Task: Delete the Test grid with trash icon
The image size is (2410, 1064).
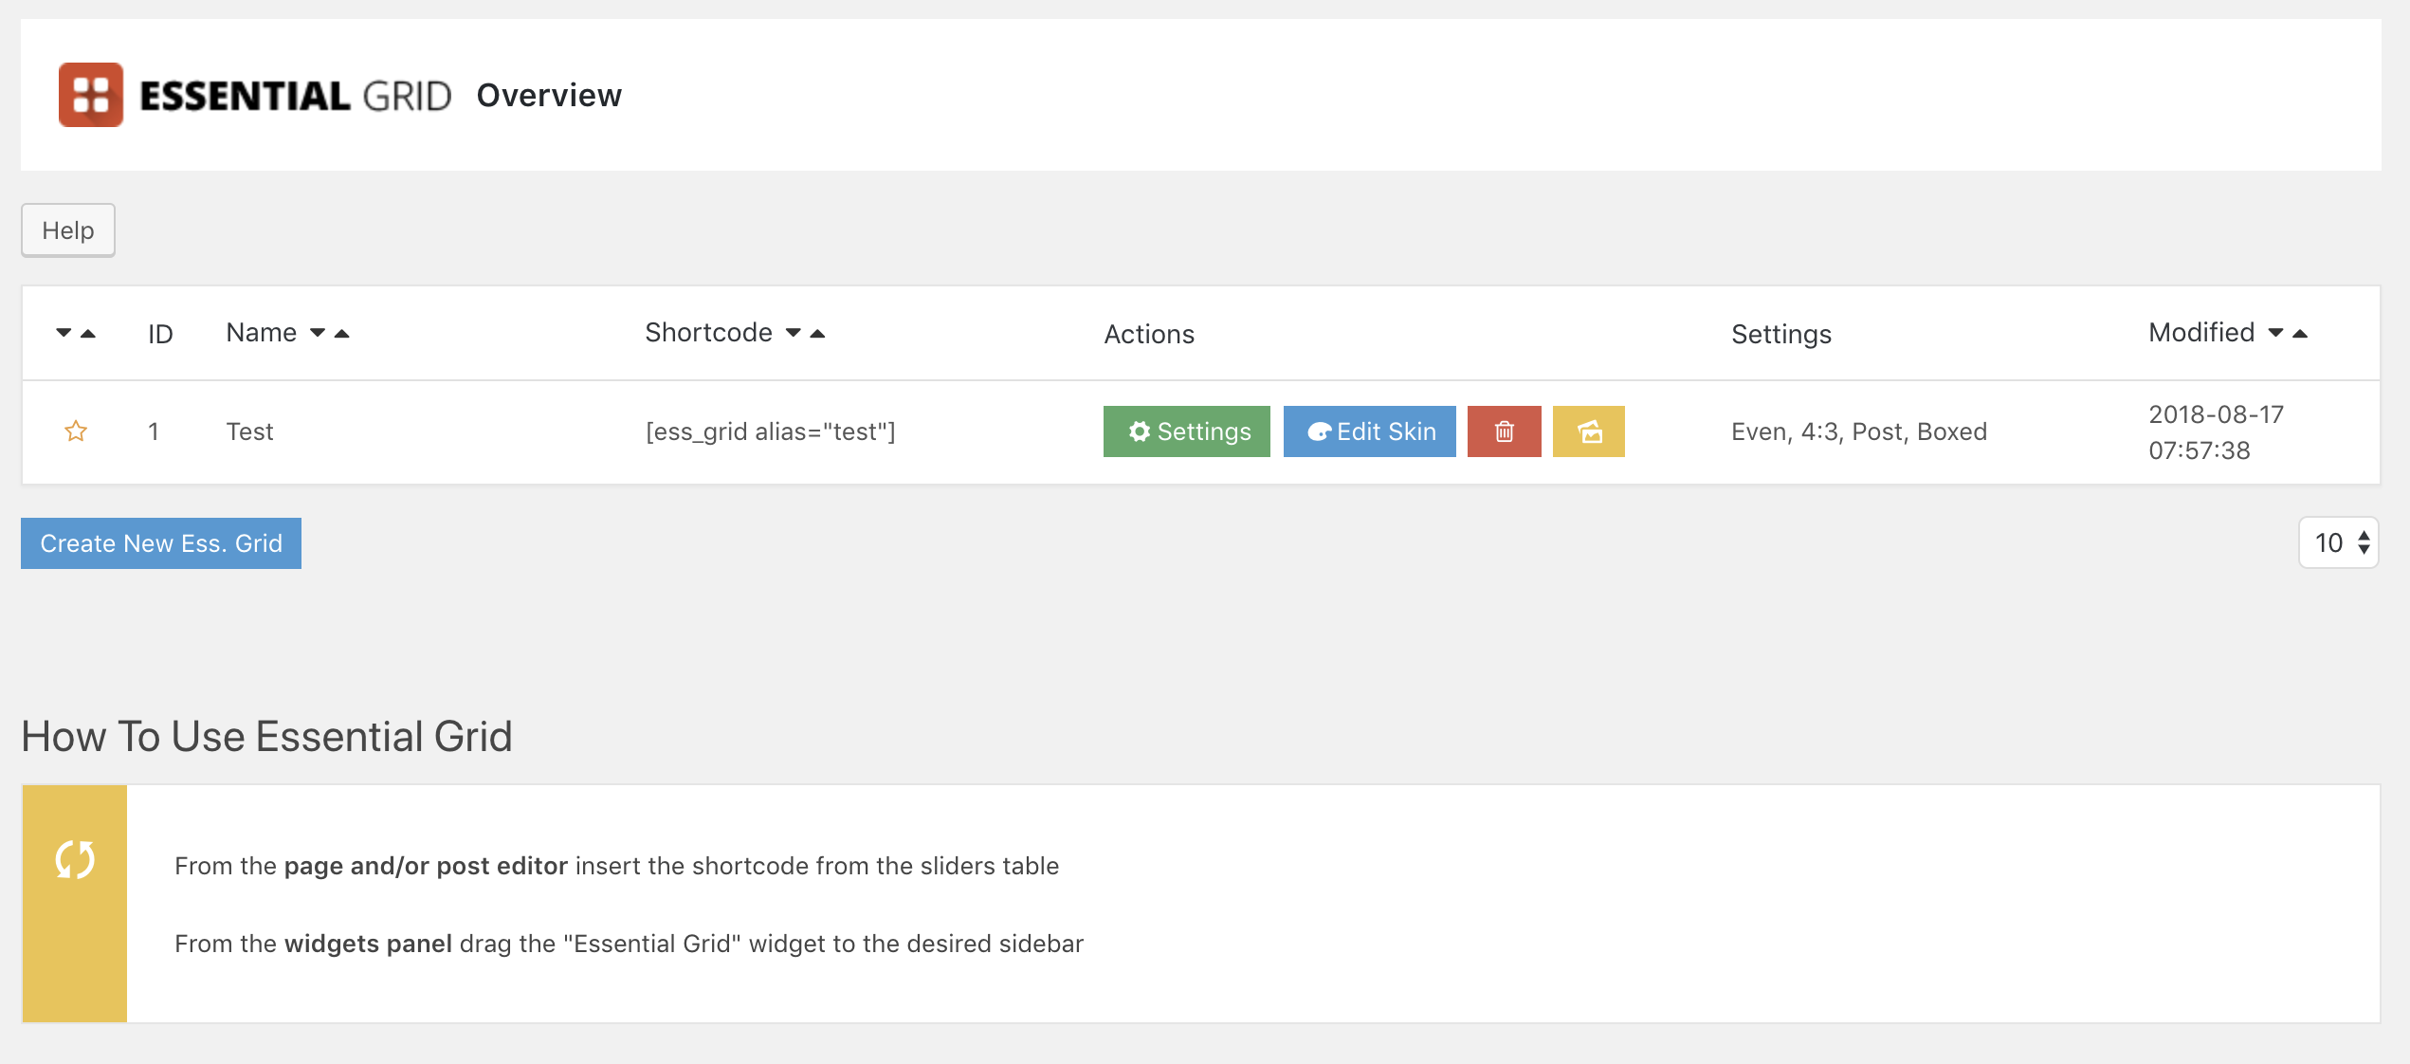Action: (1504, 431)
